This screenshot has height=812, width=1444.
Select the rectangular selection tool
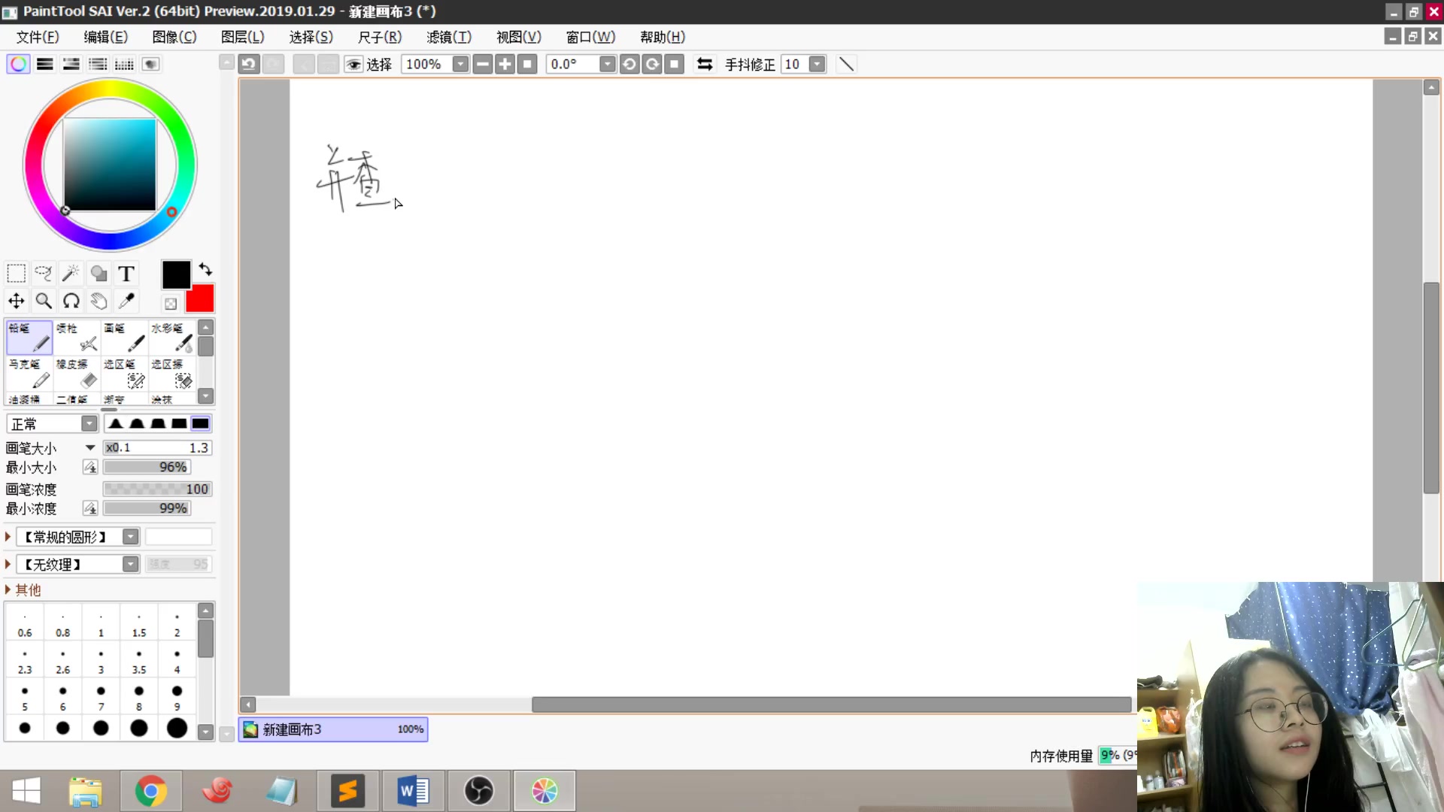pyautogui.click(x=16, y=274)
